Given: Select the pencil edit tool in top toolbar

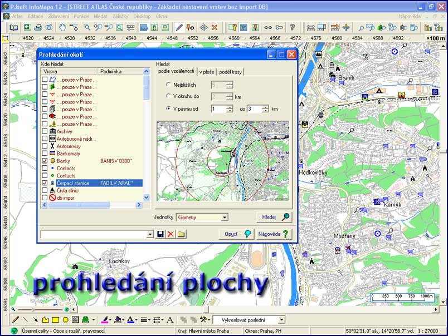Looking at the screenshot, I should coord(179,28).
